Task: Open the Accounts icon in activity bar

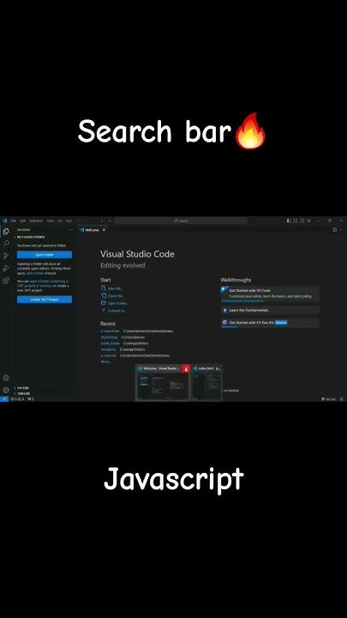Action: point(6,378)
